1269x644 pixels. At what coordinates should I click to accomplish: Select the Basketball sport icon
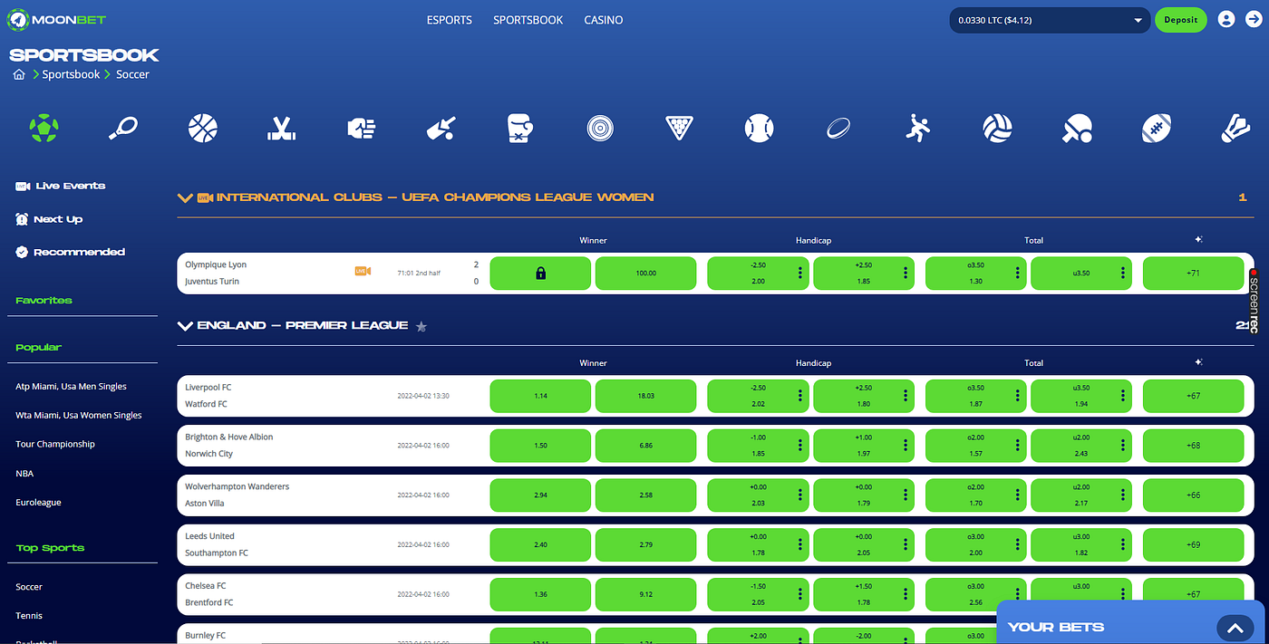203,128
